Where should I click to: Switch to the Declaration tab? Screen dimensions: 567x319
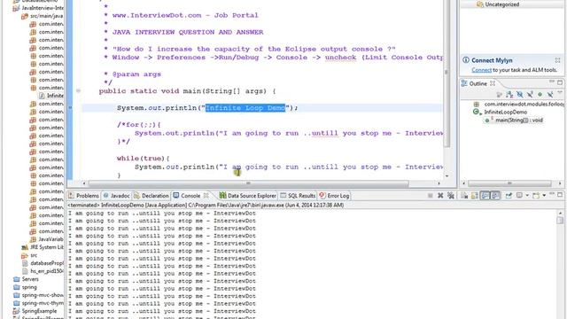coord(151,195)
